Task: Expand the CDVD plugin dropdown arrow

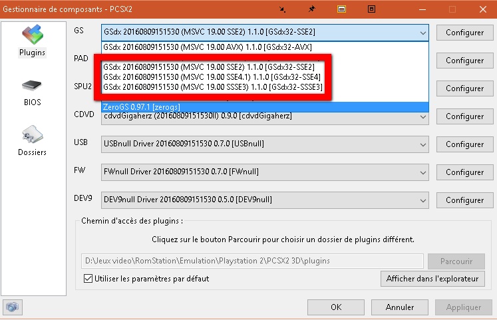Action: (423, 116)
